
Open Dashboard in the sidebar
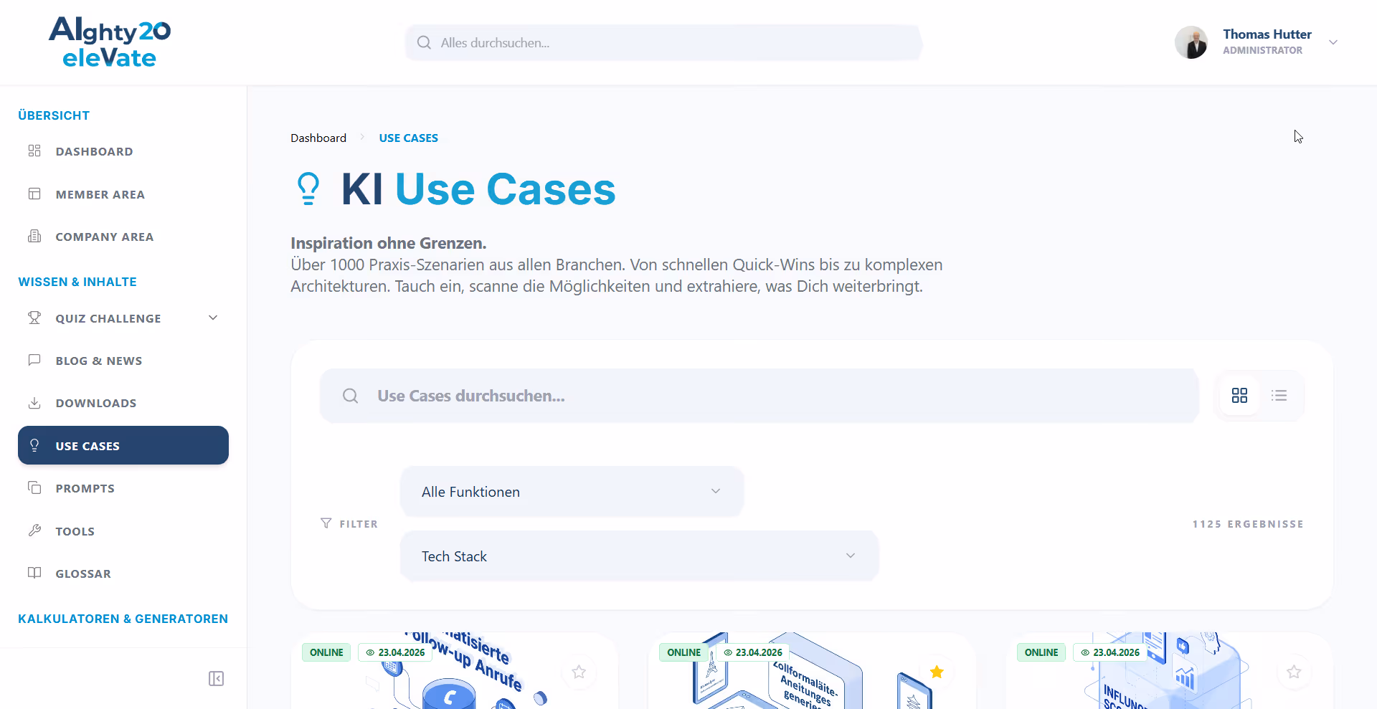pos(123,151)
